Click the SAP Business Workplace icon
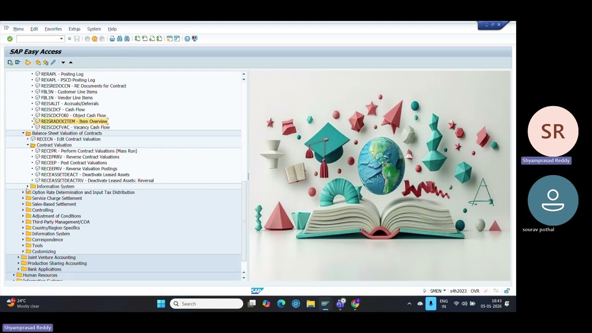592x333 pixels. (28, 62)
